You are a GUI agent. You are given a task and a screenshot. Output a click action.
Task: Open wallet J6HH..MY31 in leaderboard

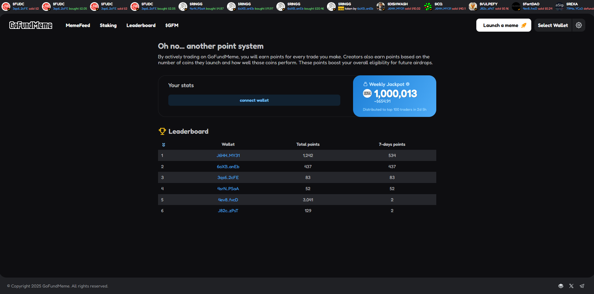point(228,155)
